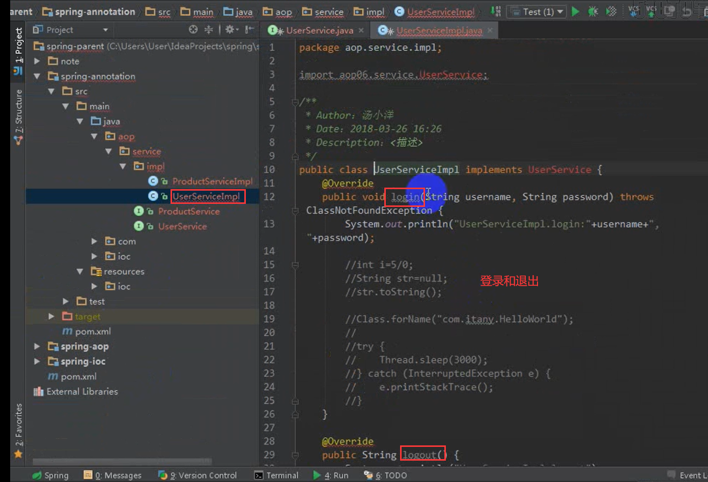
Task: Open the 0: Messages tool window
Action: click(113, 475)
